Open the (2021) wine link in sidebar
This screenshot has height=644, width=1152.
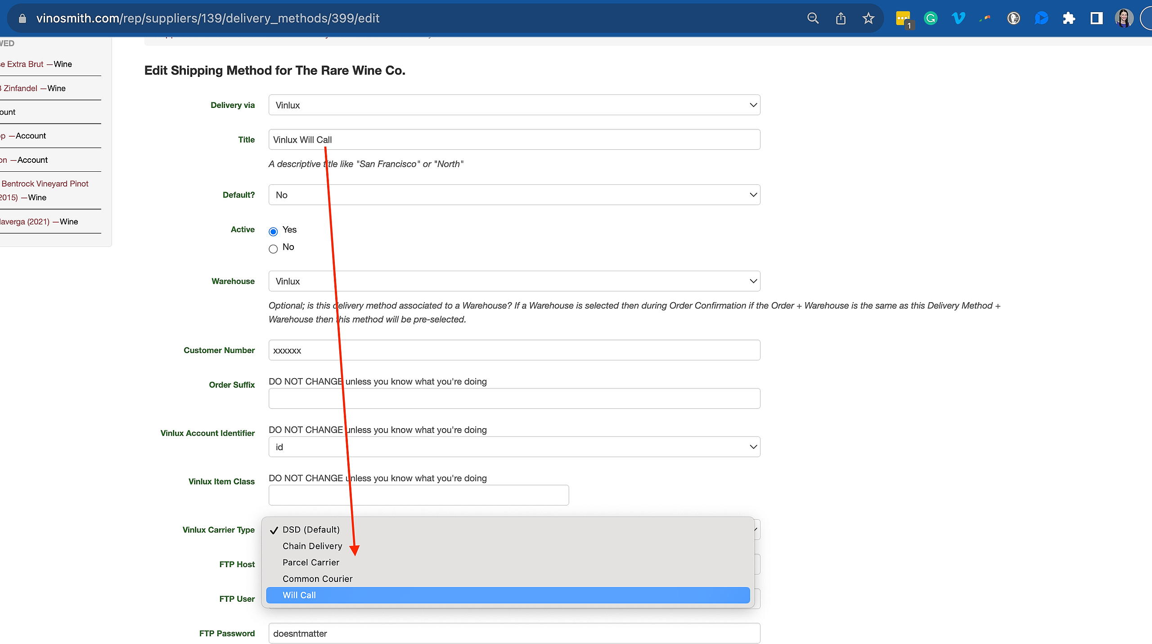tap(25, 221)
